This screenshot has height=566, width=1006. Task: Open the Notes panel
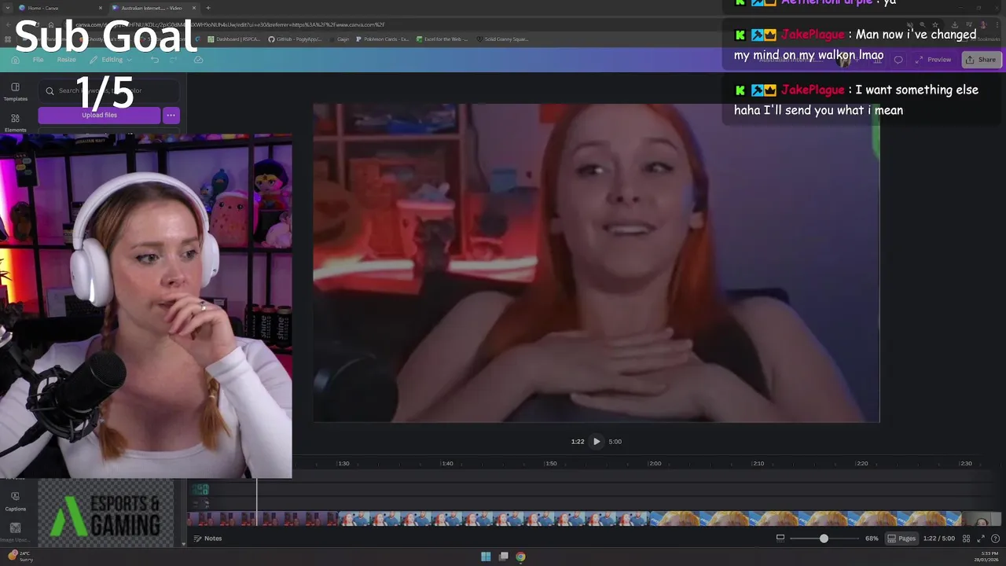pyautogui.click(x=208, y=538)
